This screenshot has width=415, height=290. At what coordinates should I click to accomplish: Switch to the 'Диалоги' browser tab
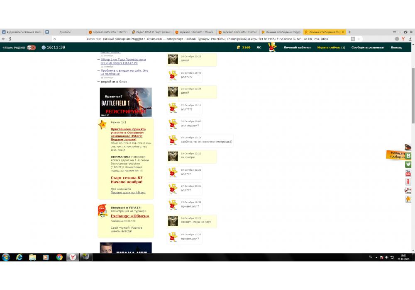click(65, 32)
